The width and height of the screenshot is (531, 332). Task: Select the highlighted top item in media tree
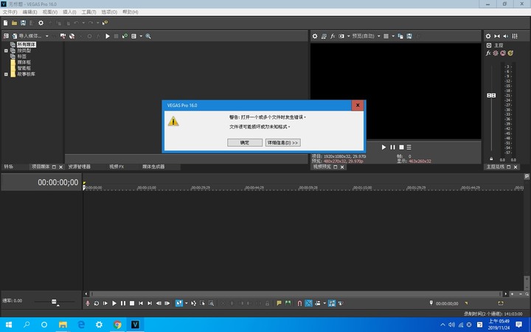[27, 44]
